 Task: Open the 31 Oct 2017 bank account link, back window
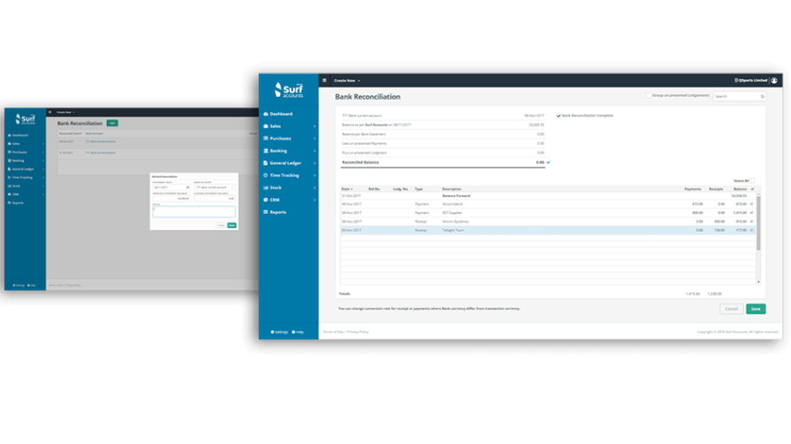point(102,153)
